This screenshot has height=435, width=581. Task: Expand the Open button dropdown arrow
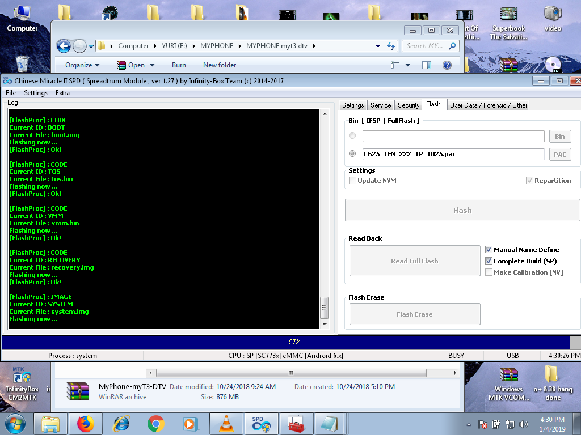tap(152, 65)
